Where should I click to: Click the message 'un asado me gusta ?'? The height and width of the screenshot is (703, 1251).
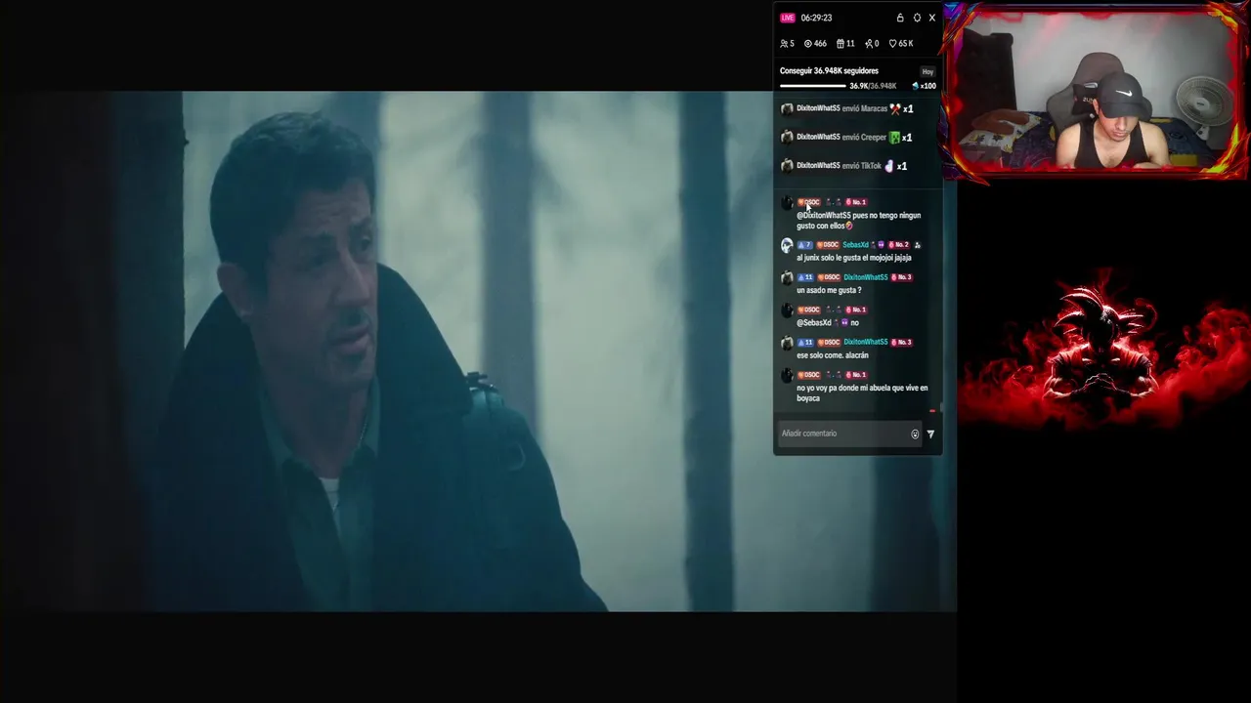coord(829,290)
